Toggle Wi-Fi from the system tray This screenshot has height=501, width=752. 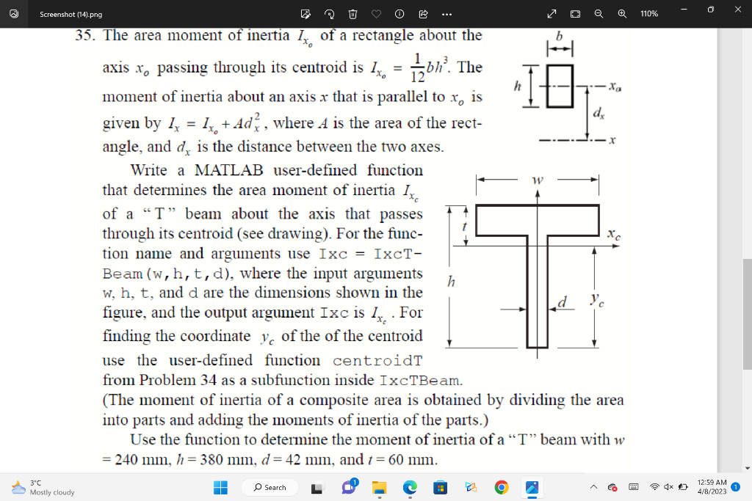pyautogui.click(x=655, y=487)
